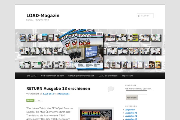Submit code with Absenden button
The image size is (180, 120).
pos(132,97)
